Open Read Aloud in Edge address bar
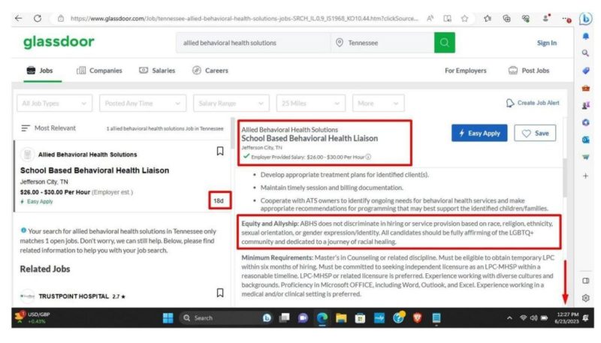This screenshot has width=601, height=343. click(430, 18)
